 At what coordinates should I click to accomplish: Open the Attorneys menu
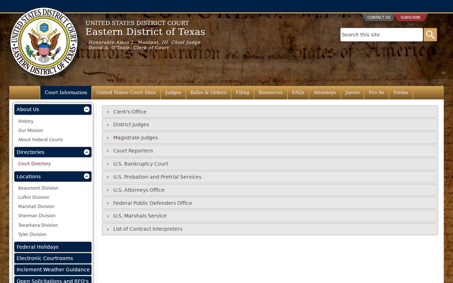325,93
